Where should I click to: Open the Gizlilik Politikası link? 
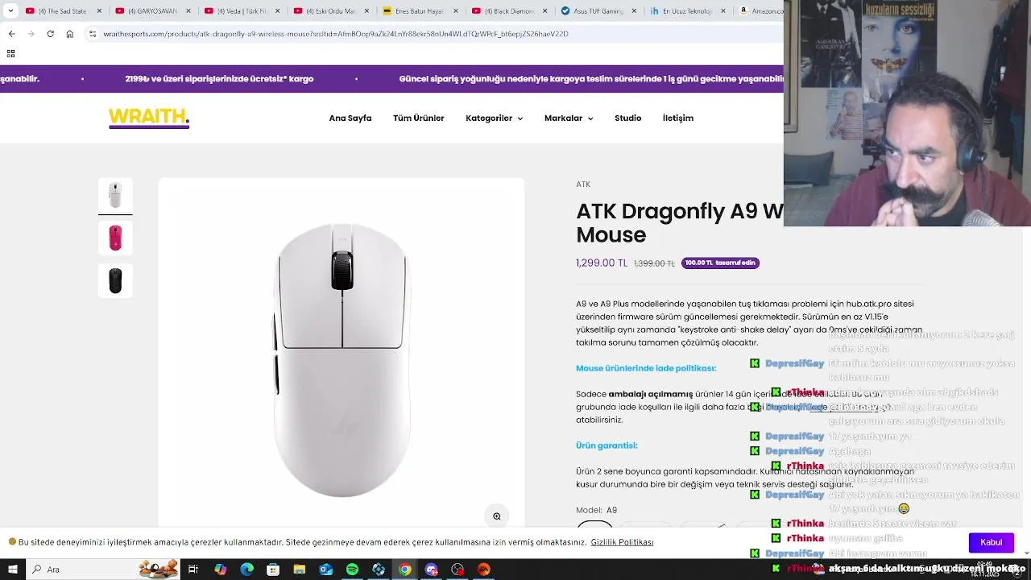pos(622,542)
